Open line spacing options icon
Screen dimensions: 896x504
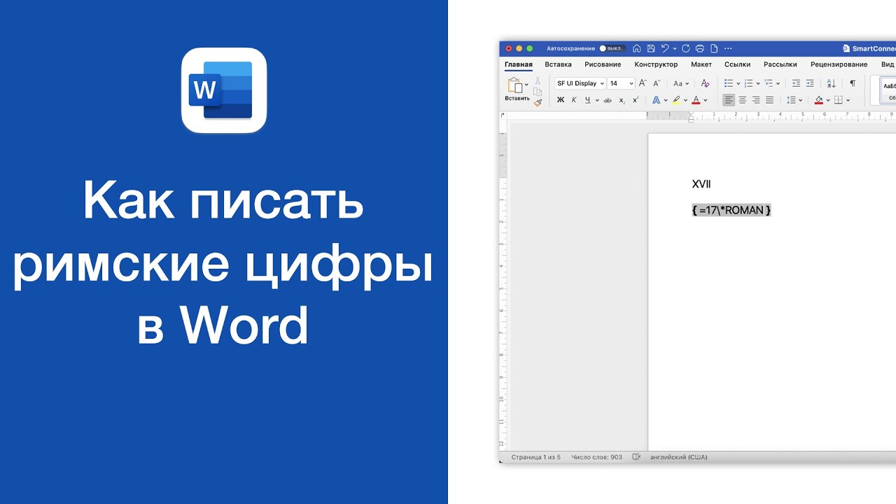[791, 100]
